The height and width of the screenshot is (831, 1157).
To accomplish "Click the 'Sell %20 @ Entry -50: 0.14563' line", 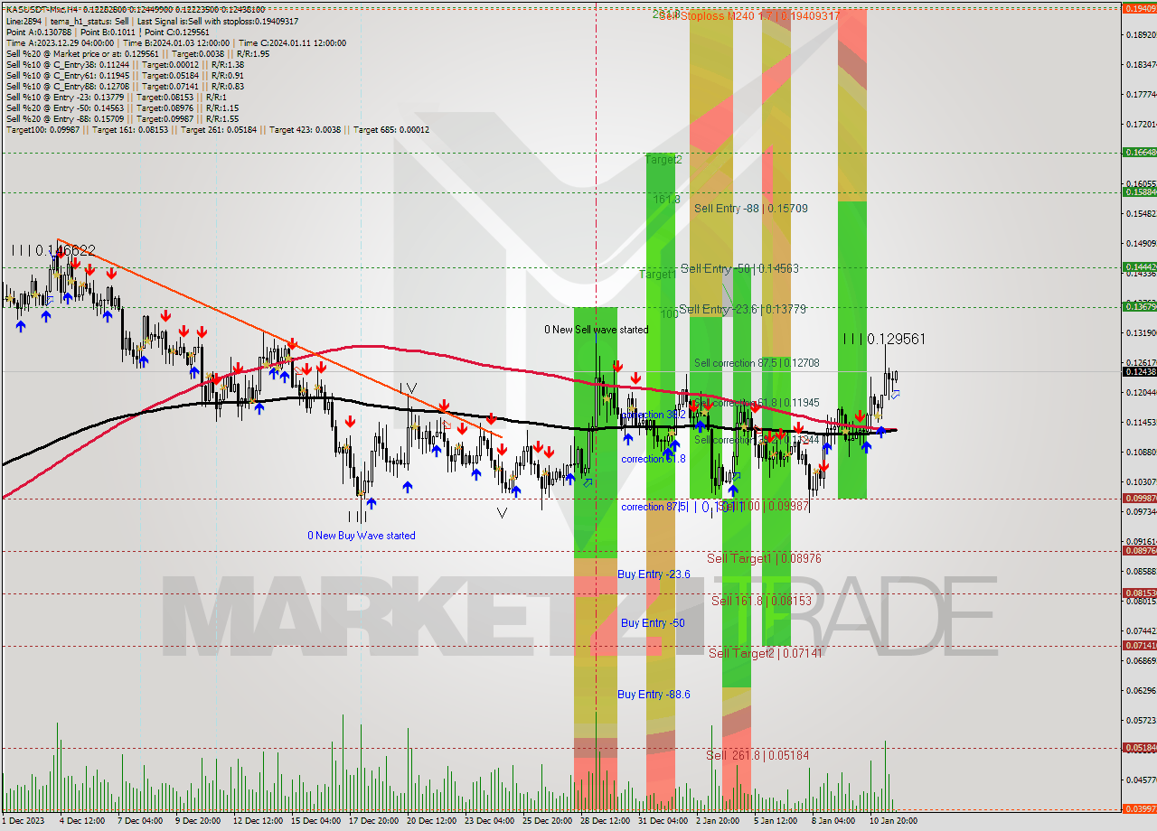I will coord(122,107).
